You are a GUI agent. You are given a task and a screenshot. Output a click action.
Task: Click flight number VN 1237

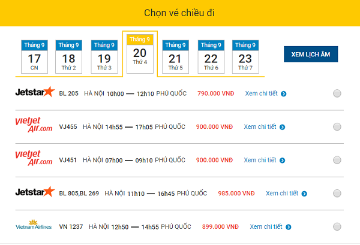71,226
